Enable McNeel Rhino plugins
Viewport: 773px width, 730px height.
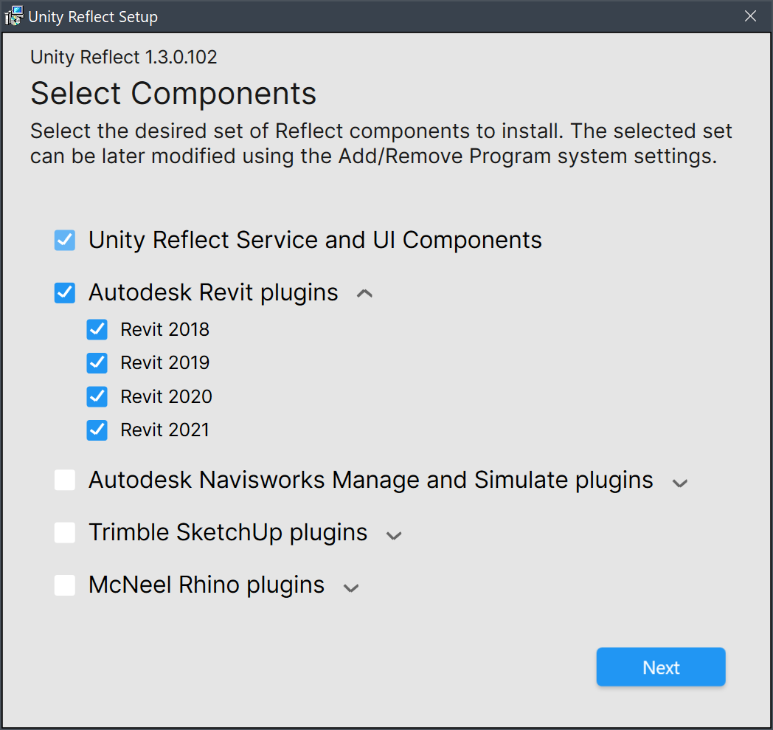pos(64,585)
